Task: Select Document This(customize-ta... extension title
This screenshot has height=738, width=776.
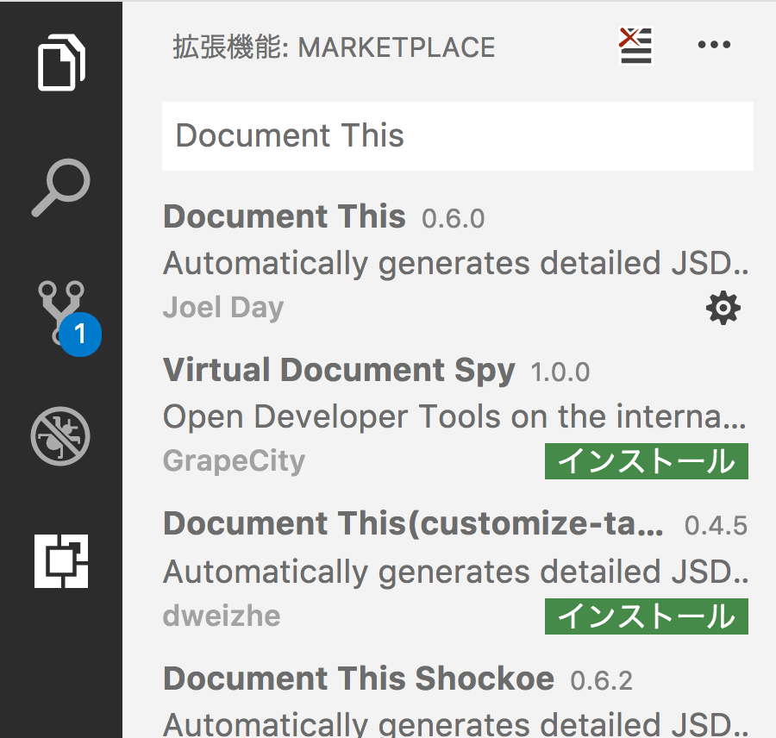Action: [413, 523]
